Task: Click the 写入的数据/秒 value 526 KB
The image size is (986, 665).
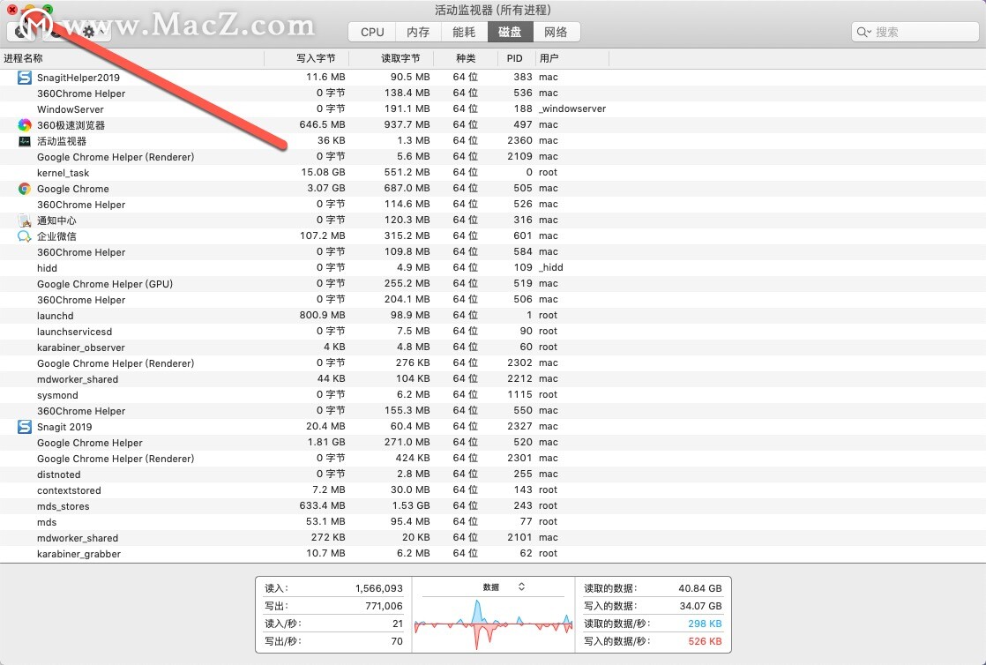Action: point(705,641)
